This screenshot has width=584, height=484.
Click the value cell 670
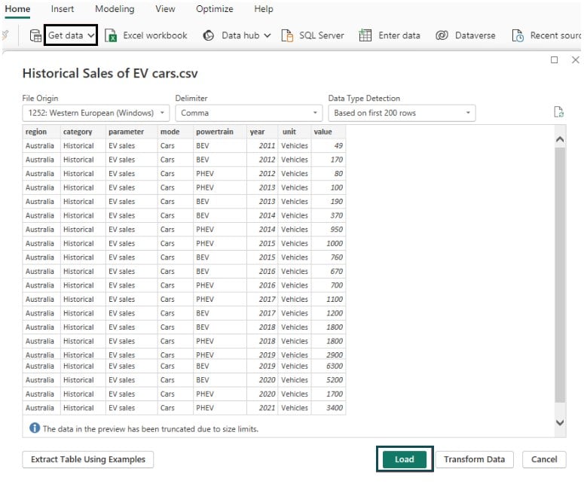[x=329, y=271]
